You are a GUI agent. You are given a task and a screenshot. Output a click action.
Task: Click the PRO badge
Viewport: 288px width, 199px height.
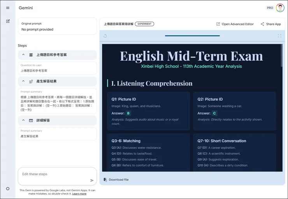click(270, 8)
